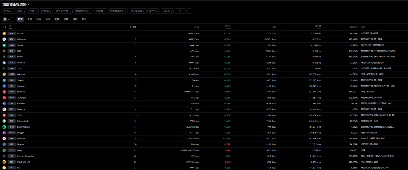
Task: Open the 成交量变动 % filter dropdown
Action: click(x=118, y=11)
